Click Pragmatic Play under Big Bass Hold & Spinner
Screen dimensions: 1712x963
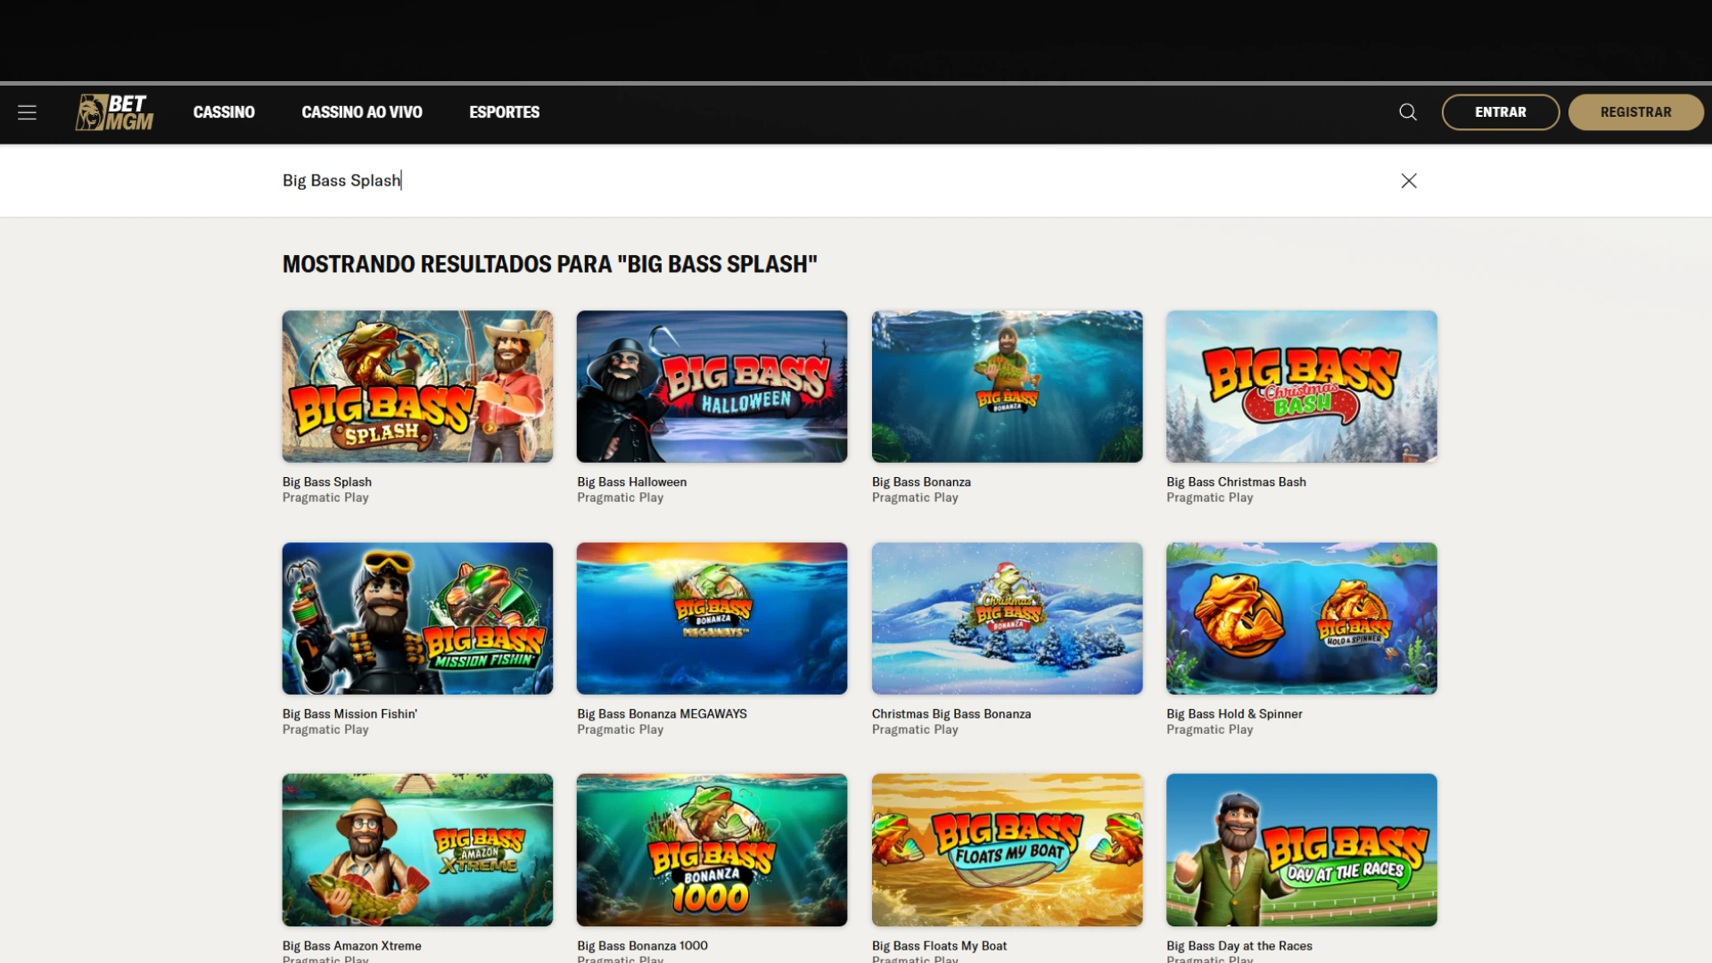click(x=1209, y=729)
